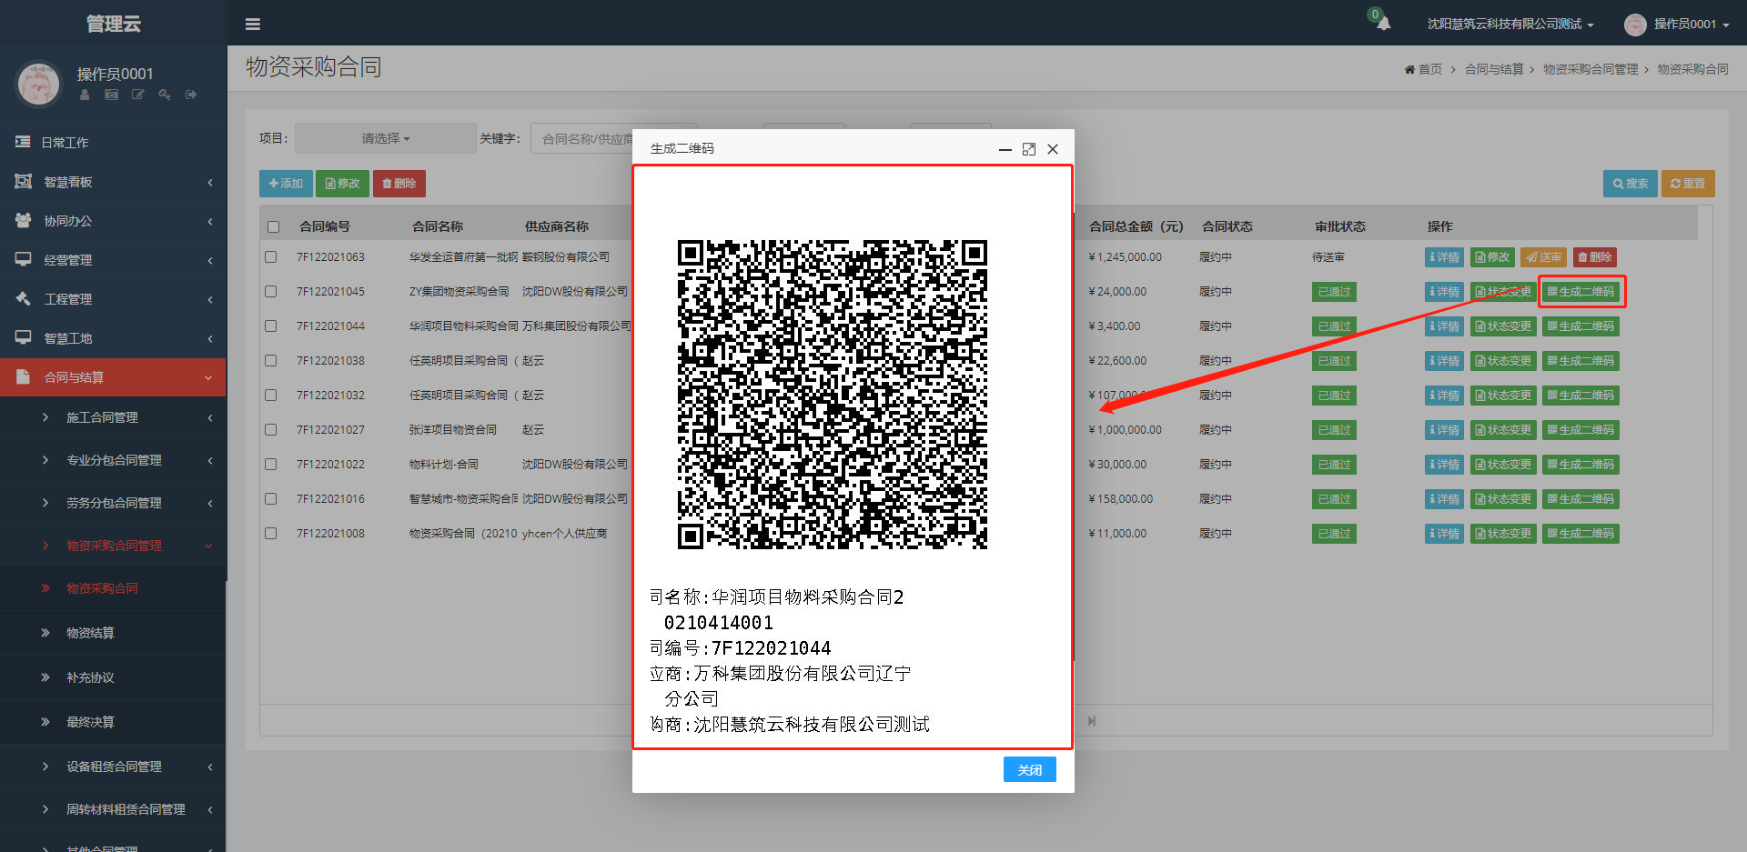This screenshot has height=852, width=1747.
Task: Collapse 合同与结算 sidebar menu
Action: (113, 377)
